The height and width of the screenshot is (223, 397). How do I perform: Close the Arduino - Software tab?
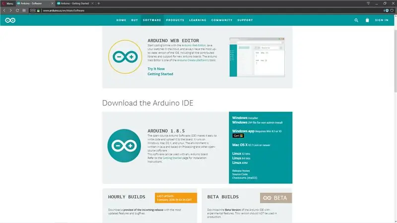(53, 3)
